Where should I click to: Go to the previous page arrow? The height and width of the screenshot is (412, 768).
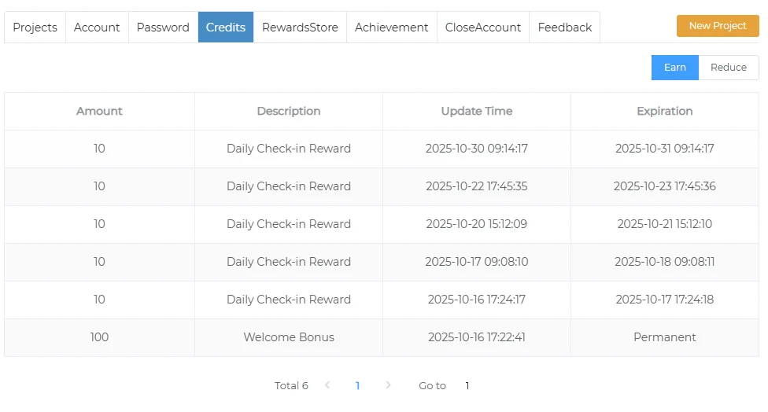coord(327,385)
